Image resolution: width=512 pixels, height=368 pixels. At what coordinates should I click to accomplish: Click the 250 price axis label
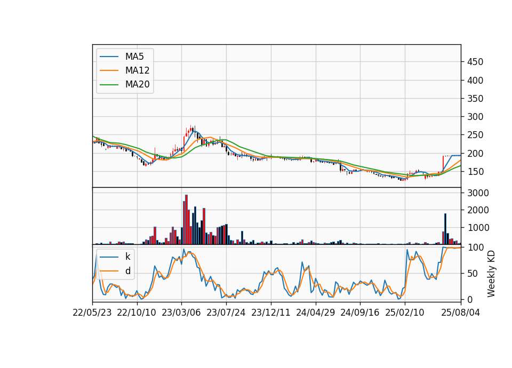click(x=475, y=135)
